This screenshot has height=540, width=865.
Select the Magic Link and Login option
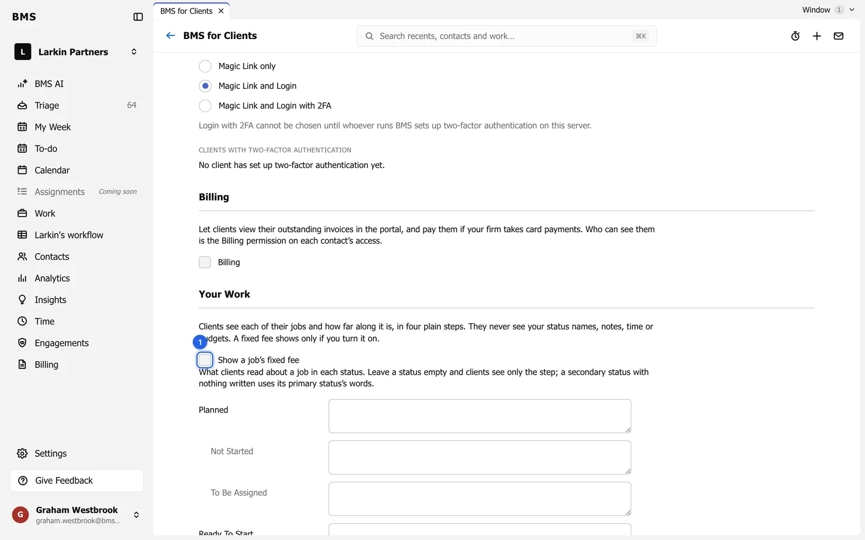click(x=205, y=86)
